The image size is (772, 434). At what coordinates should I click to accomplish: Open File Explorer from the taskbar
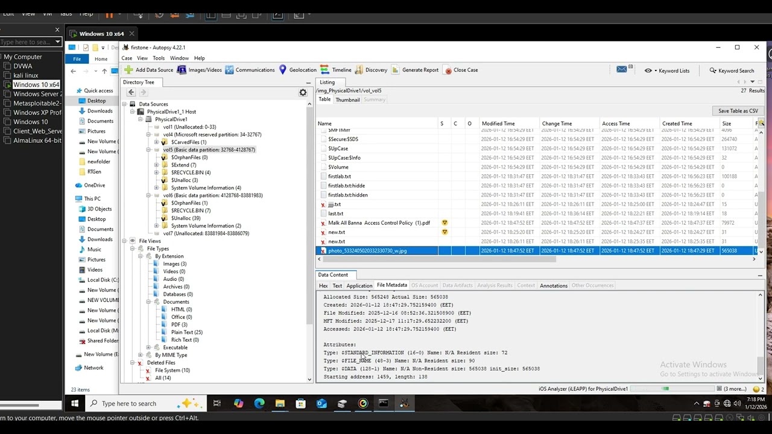pyautogui.click(x=280, y=403)
